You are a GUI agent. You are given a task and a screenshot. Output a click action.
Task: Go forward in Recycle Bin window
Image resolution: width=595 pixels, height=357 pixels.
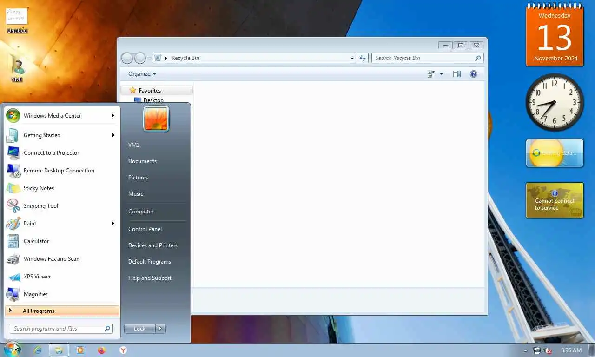[x=140, y=58]
